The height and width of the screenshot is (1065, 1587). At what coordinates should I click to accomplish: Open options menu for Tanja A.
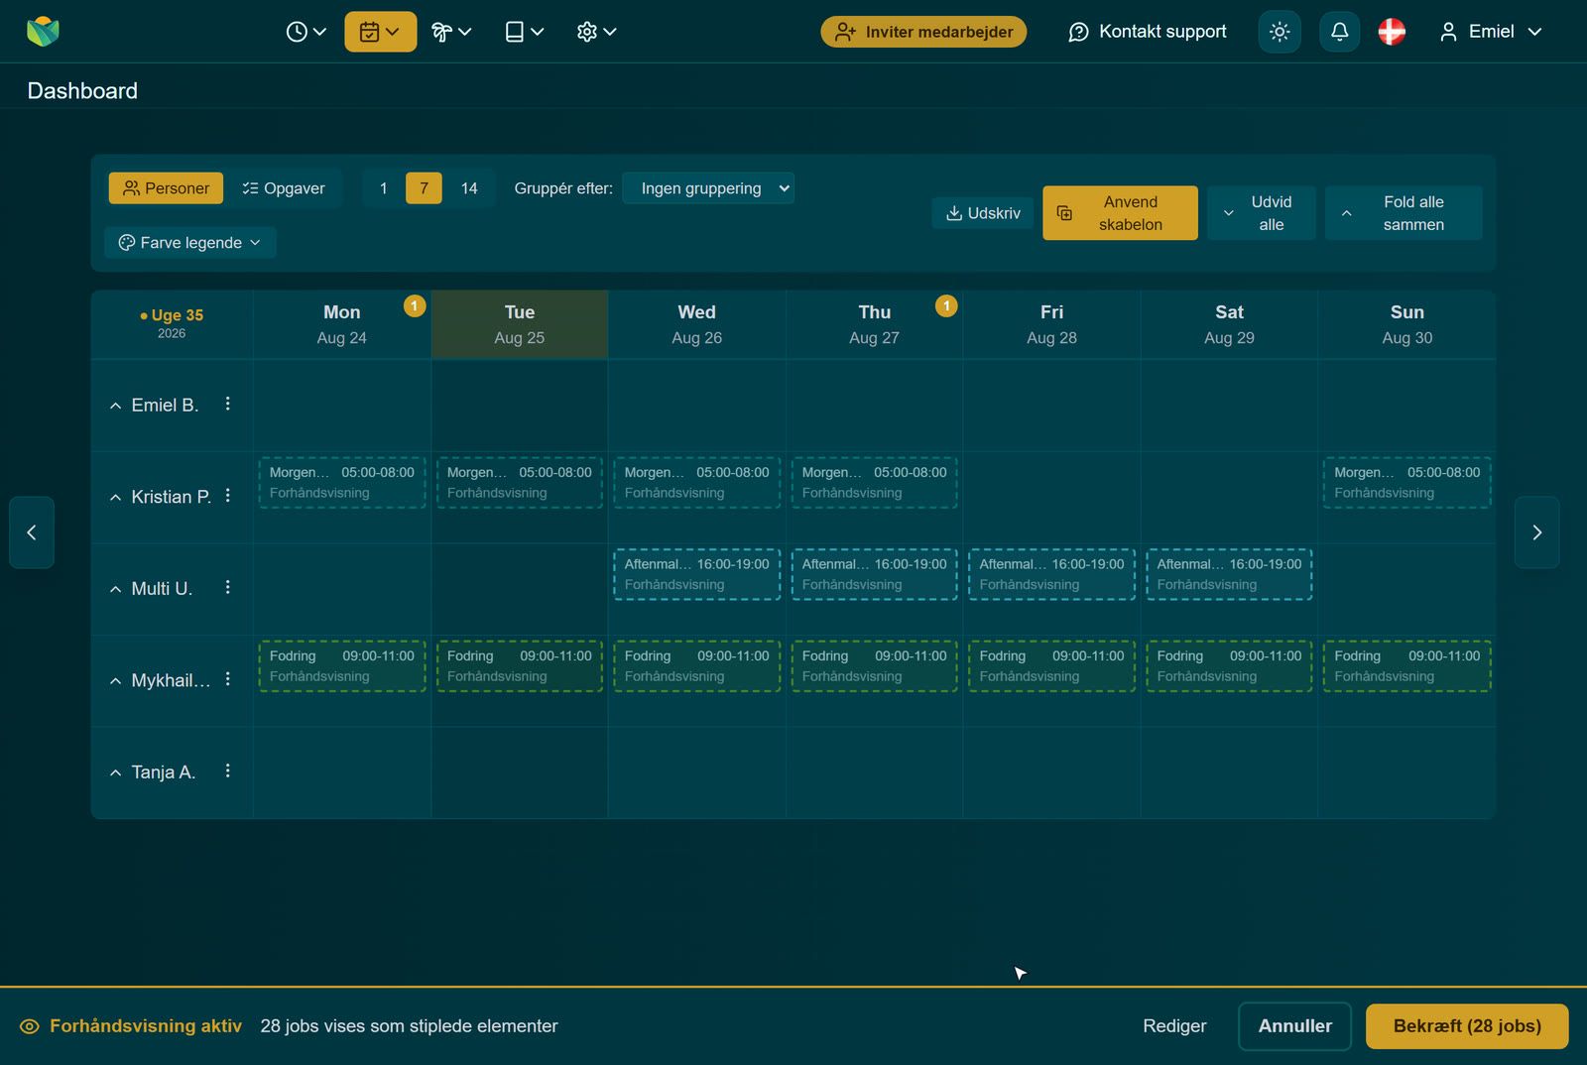pyautogui.click(x=228, y=770)
